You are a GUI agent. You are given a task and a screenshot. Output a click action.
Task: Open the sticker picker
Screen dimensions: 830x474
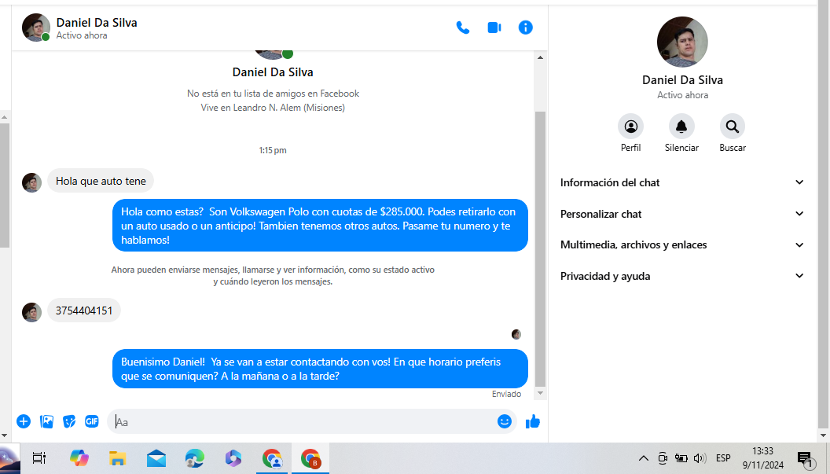click(69, 421)
